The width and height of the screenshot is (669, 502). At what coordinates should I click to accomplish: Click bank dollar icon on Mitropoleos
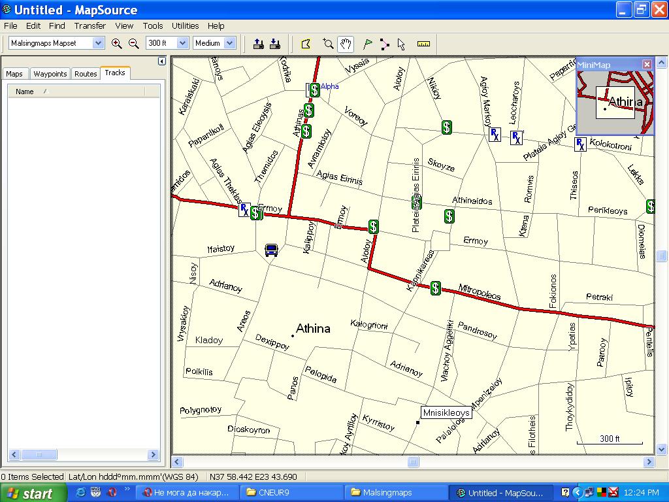(x=435, y=288)
